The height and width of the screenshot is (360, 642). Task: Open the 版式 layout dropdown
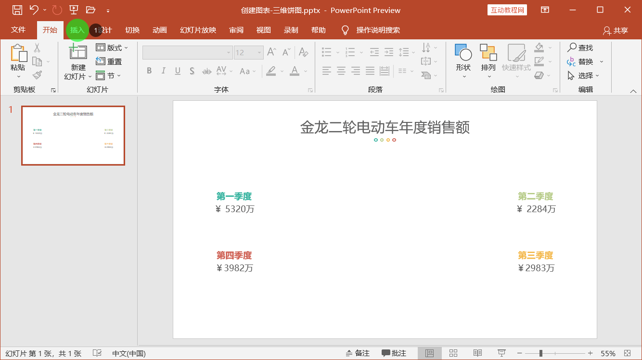(112, 48)
